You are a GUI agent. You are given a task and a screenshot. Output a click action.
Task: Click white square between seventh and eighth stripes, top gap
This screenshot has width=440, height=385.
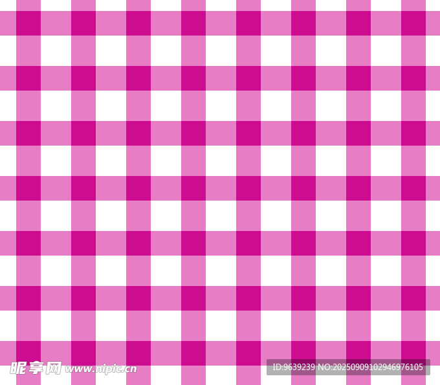click(x=386, y=50)
